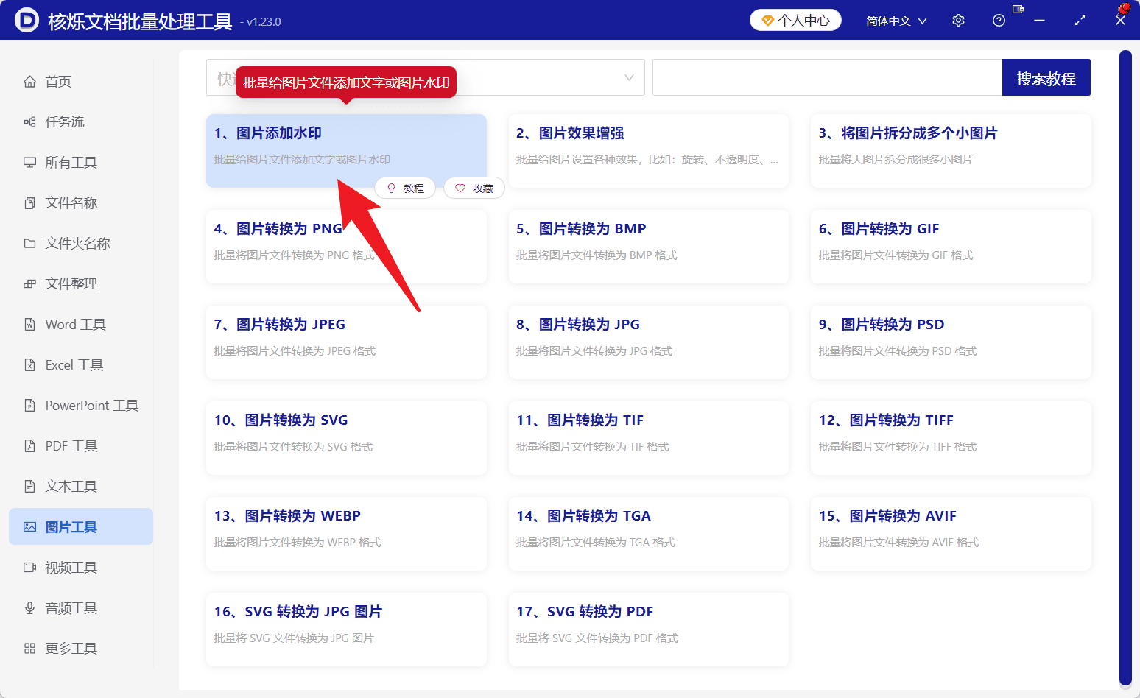Screen dimensions: 1140x698
Task: Select PDF 工具 in sidebar
Action: 81,446
